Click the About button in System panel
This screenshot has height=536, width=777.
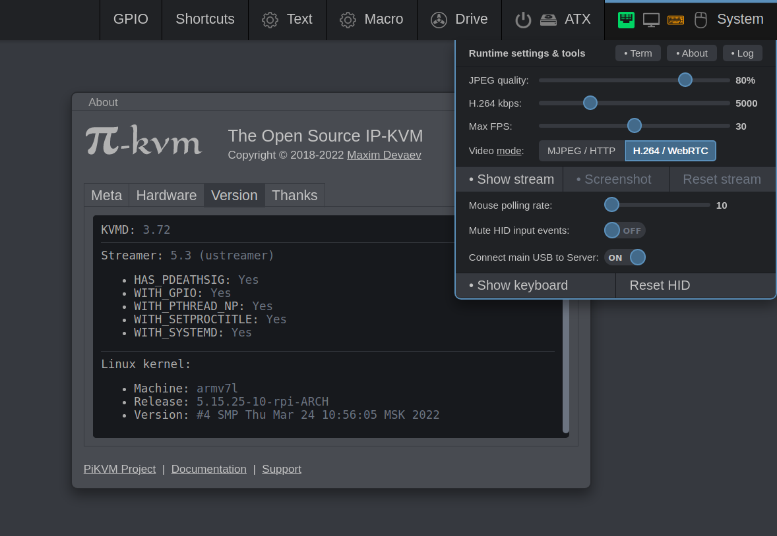tap(692, 53)
